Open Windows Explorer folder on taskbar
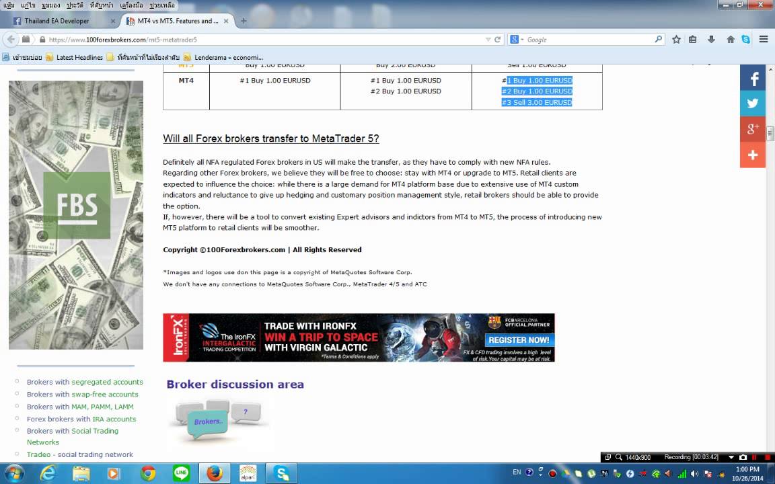The height and width of the screenshot is (484, 775). pos(81,474)
